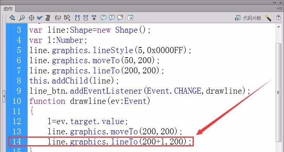Screen dimensions: 284x152
Task: Click on 'line_btn' in line 9
Action: click(47, 91)
